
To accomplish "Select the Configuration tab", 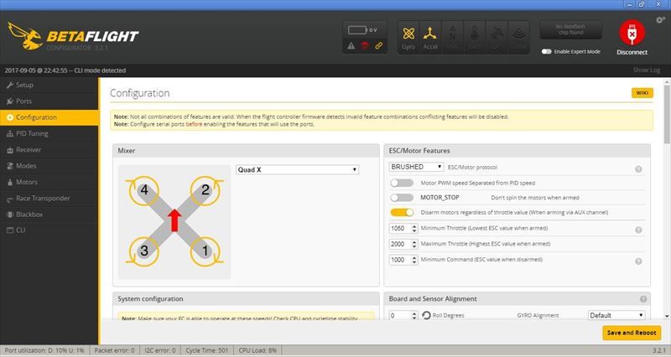I will (49, 117).
